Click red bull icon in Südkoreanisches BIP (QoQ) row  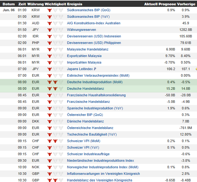50,10
